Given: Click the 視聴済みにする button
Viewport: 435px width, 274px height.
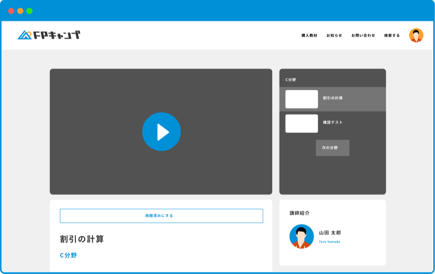Looking at the screenshot, I should [x=162, y=216].
